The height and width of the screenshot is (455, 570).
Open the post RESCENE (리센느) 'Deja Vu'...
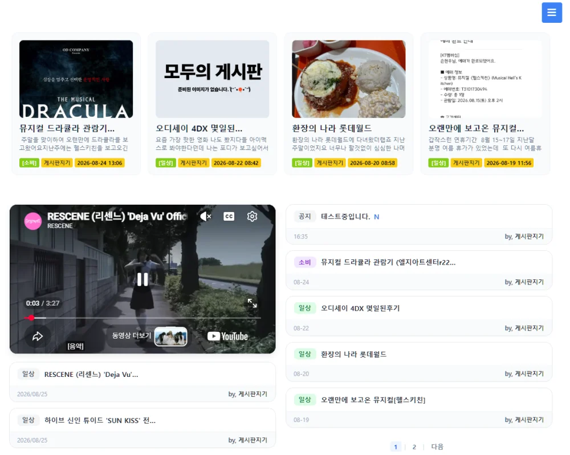click(x=91, y=375)
